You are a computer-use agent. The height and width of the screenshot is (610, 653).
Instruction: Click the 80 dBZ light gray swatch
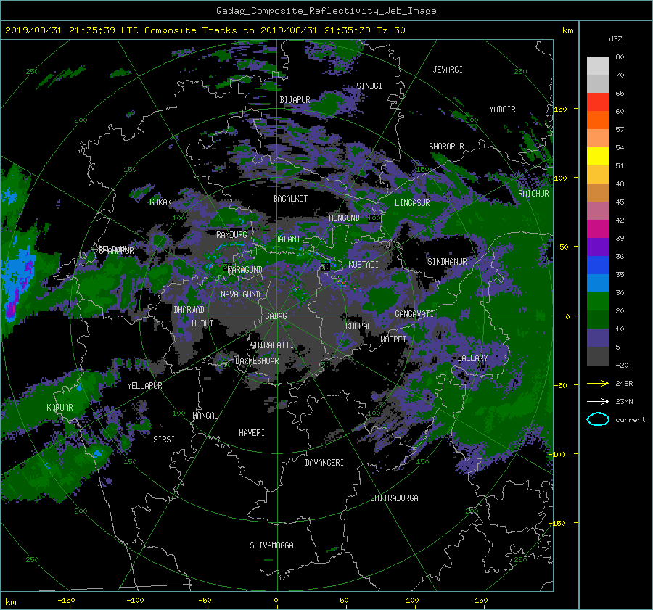click(598, 66)
